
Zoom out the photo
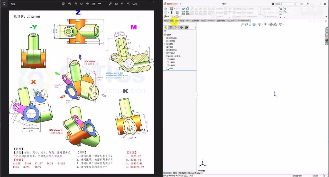tap(122, 4)
